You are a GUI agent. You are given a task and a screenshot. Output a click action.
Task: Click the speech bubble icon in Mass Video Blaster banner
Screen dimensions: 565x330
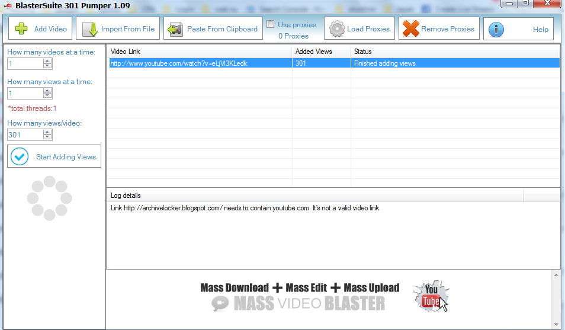[x=220, y=303]
